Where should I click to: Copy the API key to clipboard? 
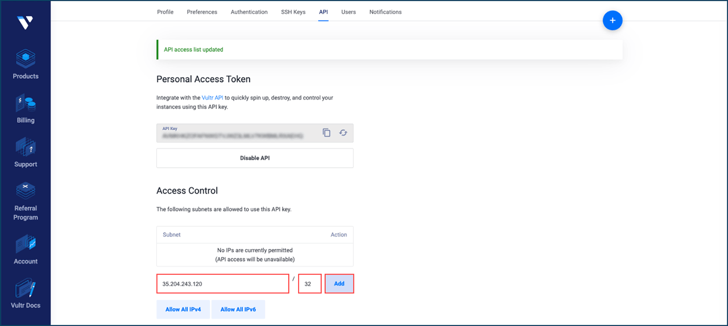click(x=326, y=133)
